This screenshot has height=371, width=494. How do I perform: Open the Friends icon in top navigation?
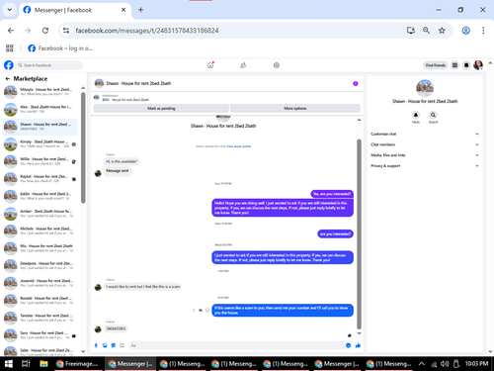point(243,65)
